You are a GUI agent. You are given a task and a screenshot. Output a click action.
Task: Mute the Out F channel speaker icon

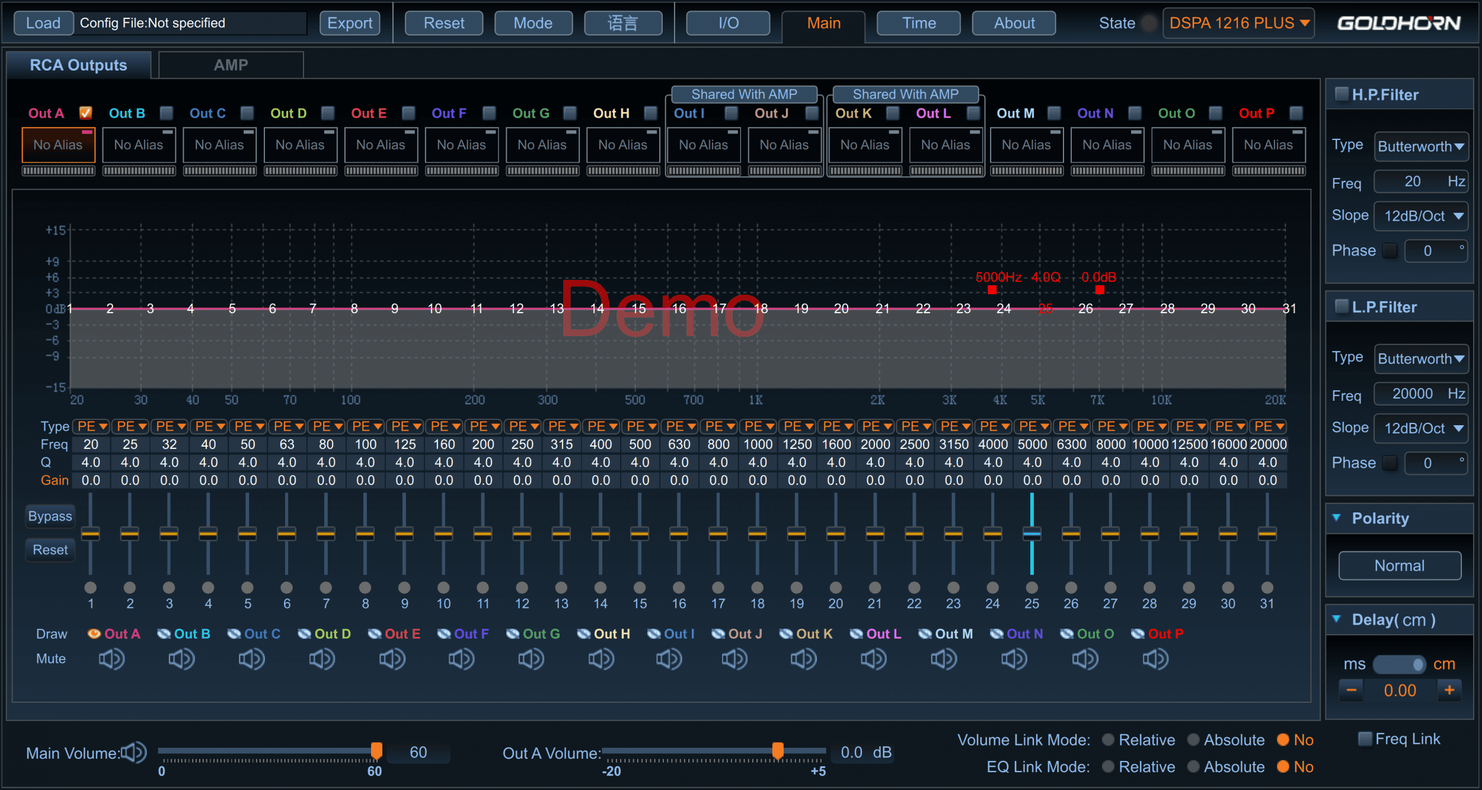pos(461,659)
